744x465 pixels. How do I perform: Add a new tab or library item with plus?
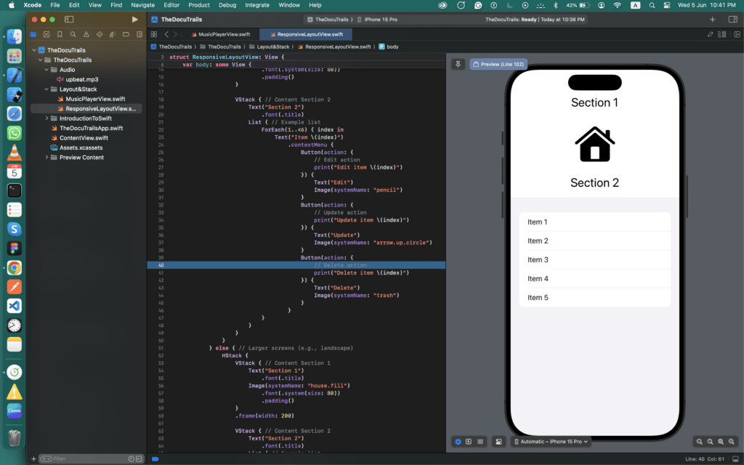712,20
